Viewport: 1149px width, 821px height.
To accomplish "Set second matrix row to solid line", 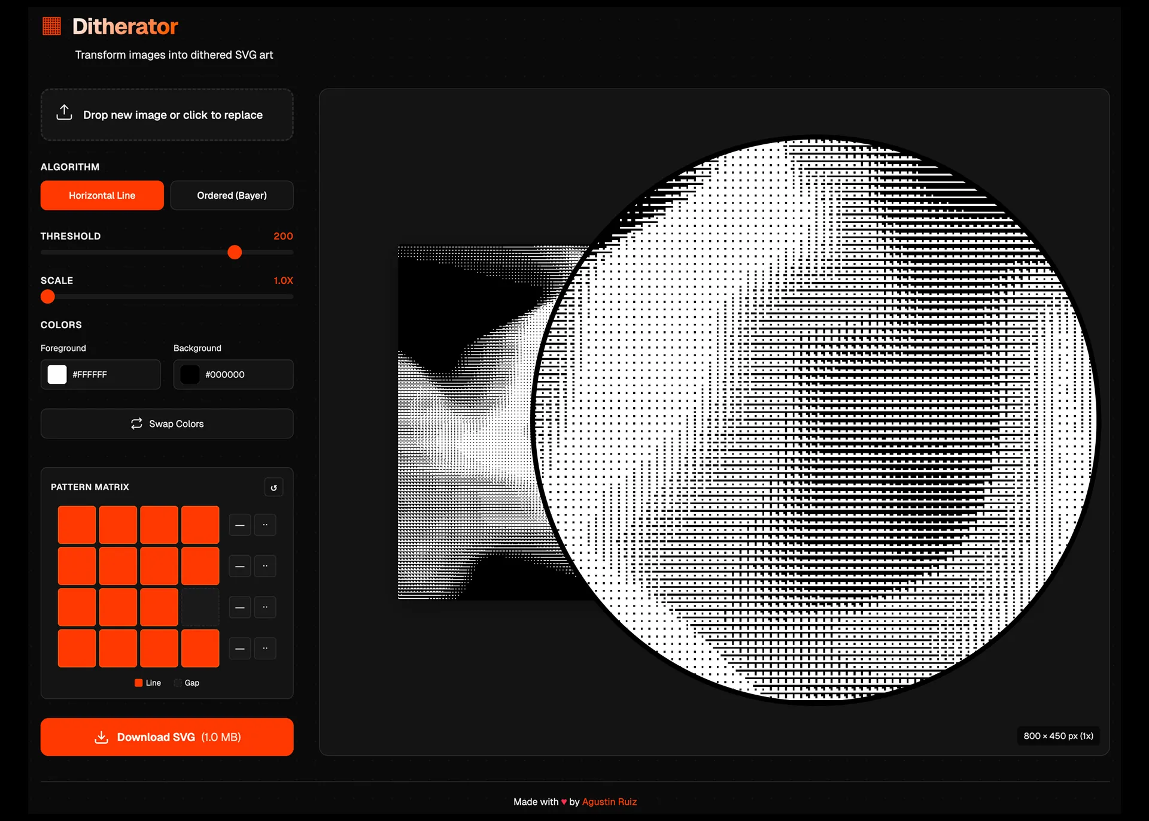I will pyautogui.click(x=239, y=566).
